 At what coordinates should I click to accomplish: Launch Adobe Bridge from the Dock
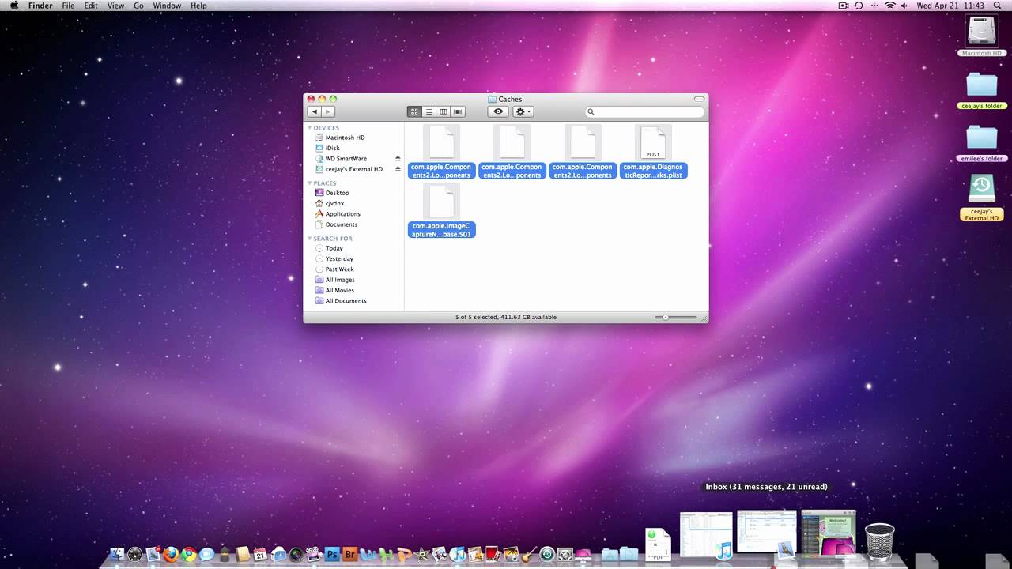(349, 554)
